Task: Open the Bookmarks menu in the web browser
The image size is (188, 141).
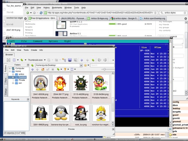Action: (x=57, y=8)
